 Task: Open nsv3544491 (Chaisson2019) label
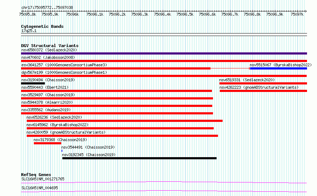pos(88,147)
